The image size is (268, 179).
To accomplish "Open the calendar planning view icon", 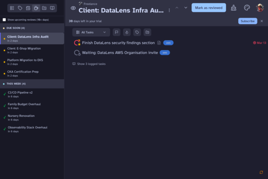I will tap(28, 8).
